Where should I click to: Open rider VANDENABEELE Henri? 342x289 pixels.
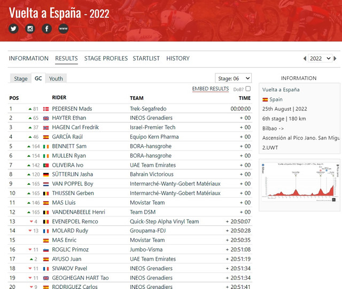(x=79, y=212)
